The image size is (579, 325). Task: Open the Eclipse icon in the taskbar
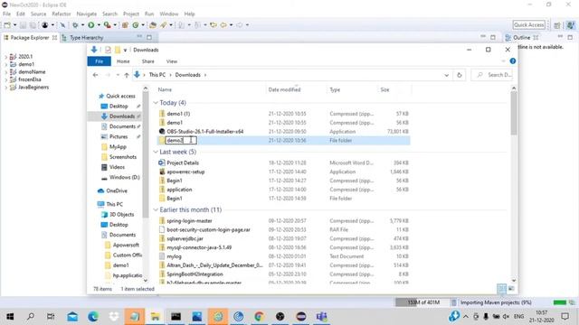(301, 316)
